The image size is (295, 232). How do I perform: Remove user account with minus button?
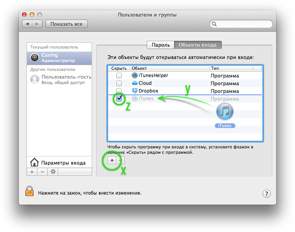tap(42, 172)
